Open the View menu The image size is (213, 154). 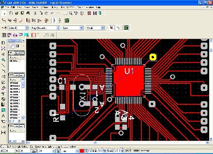click(x=20, y=7)
